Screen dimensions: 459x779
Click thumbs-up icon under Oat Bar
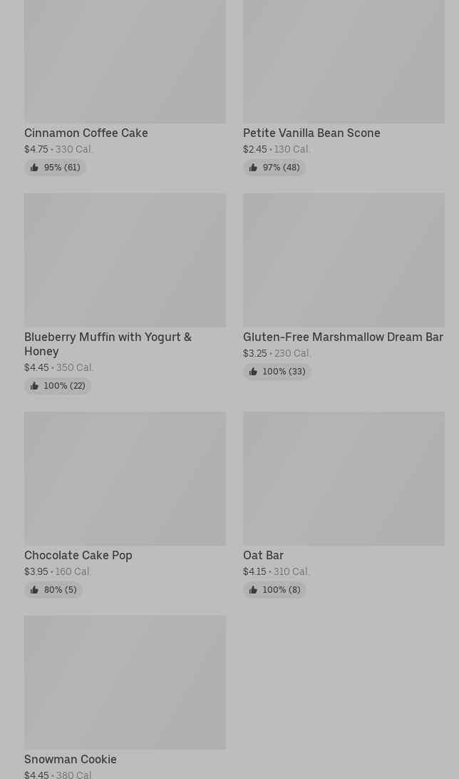click(253, 590)
